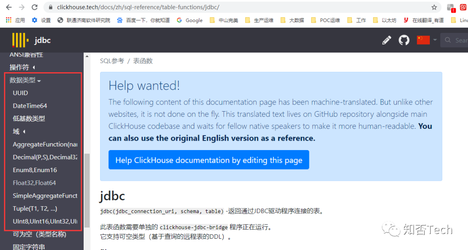Go back with the browser back arrow
Image resolution: width=468 pixels, height=250 pixels.
point(9,7)
